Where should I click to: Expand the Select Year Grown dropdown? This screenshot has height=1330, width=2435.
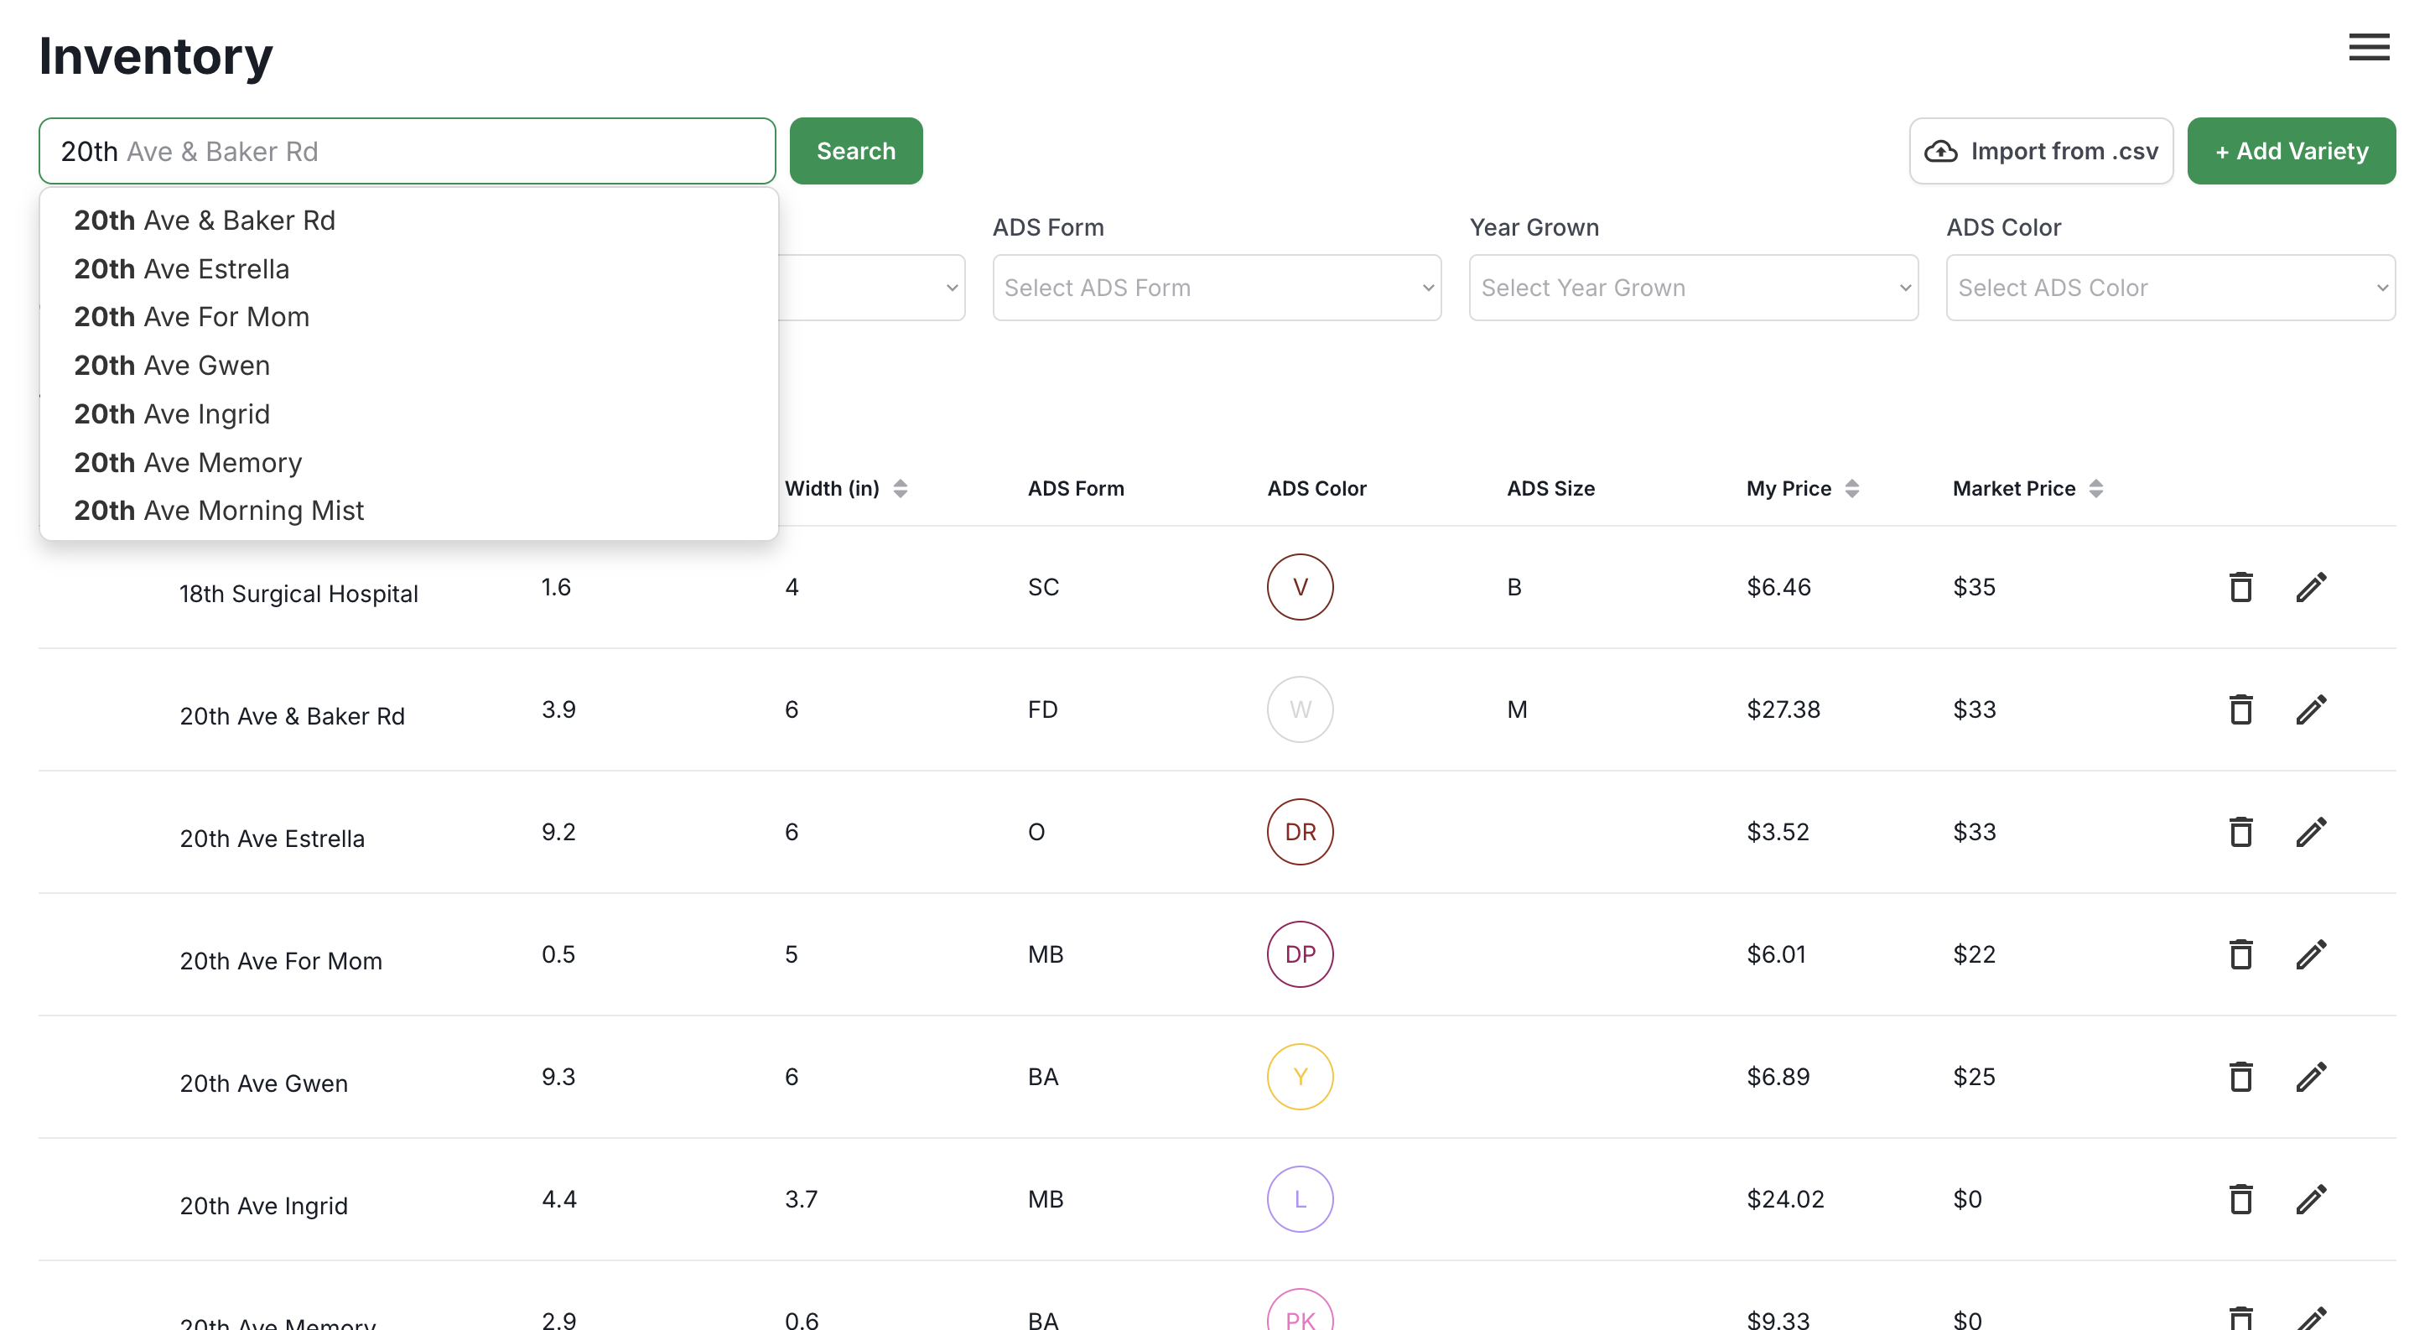click(x=1693, y=288)
